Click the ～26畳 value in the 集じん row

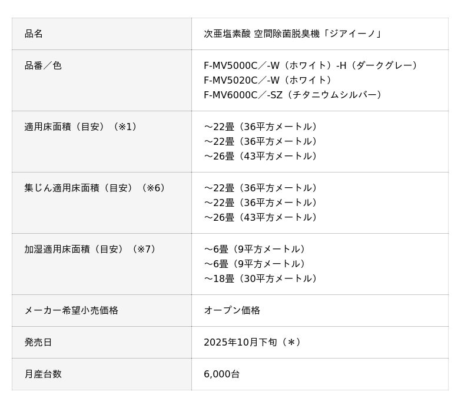point(262,217)
